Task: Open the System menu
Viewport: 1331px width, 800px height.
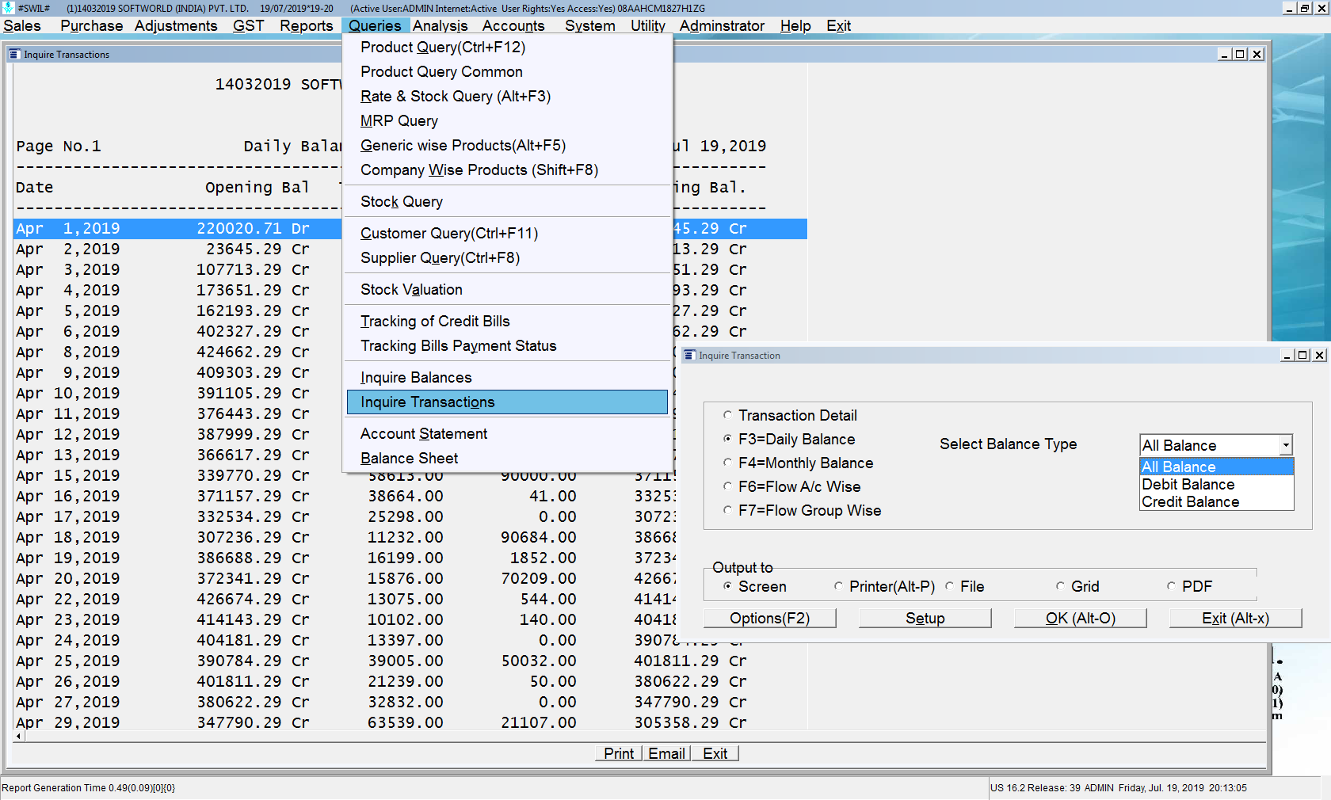Action: [x=590, y=25]
